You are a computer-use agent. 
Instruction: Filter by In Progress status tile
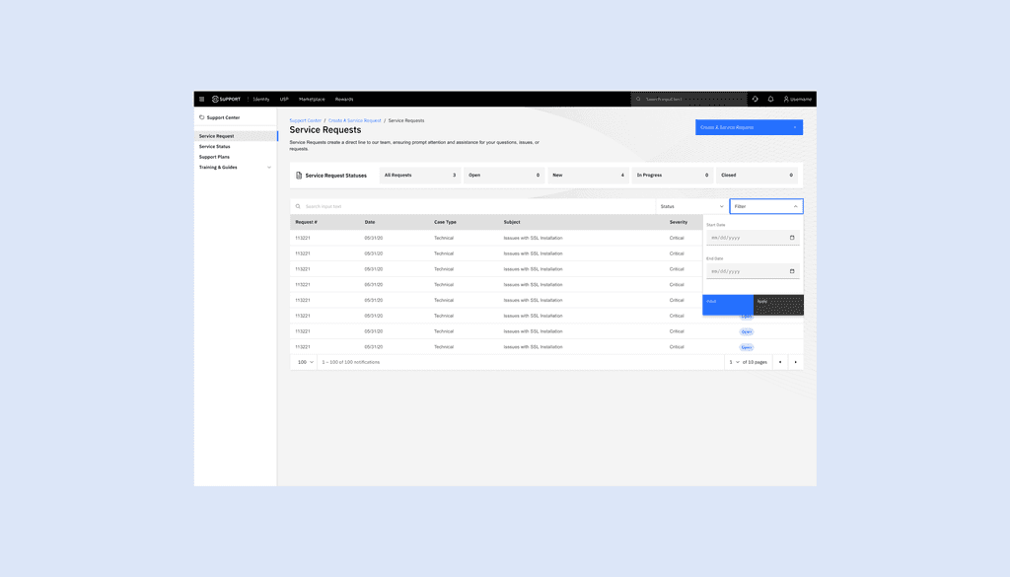click(x=673, y=176)
